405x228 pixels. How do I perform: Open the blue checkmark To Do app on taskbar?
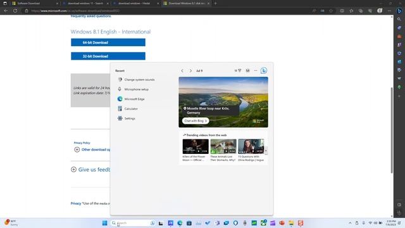(x=208, y=223)
